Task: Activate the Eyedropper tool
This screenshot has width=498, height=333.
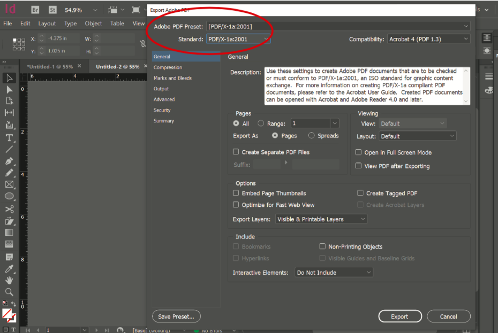Action: tap(9, 268)
